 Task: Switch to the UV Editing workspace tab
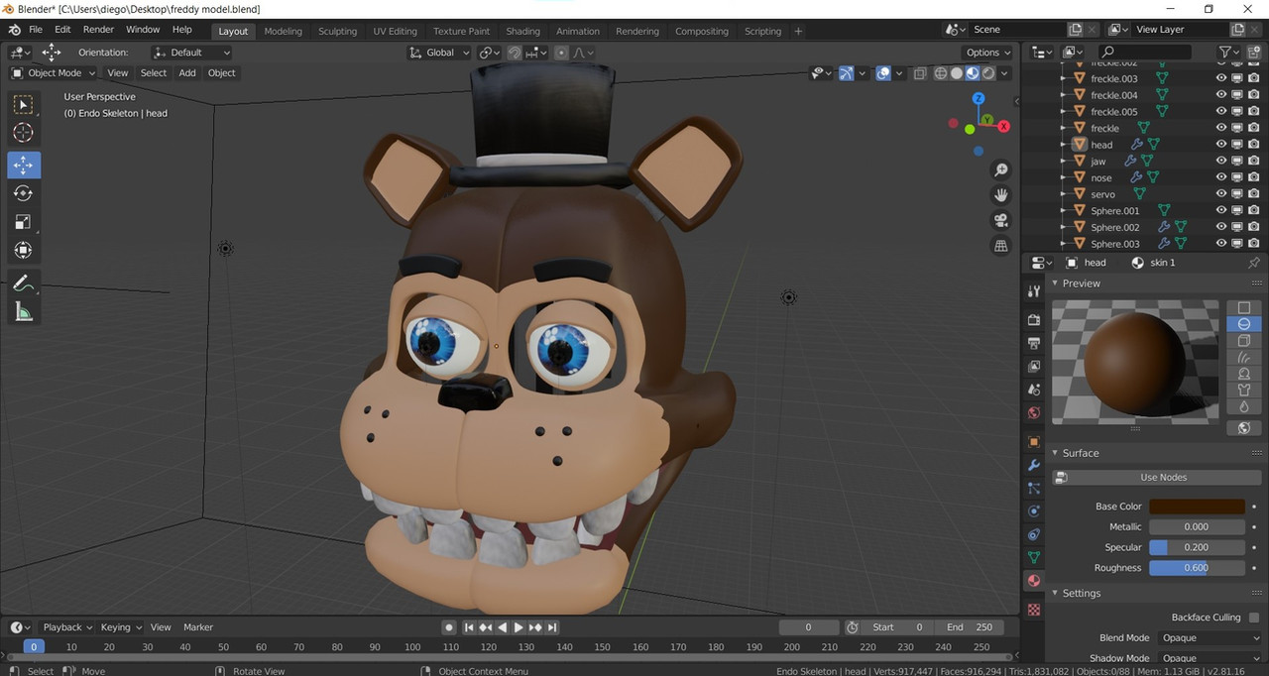coord(395,32)
